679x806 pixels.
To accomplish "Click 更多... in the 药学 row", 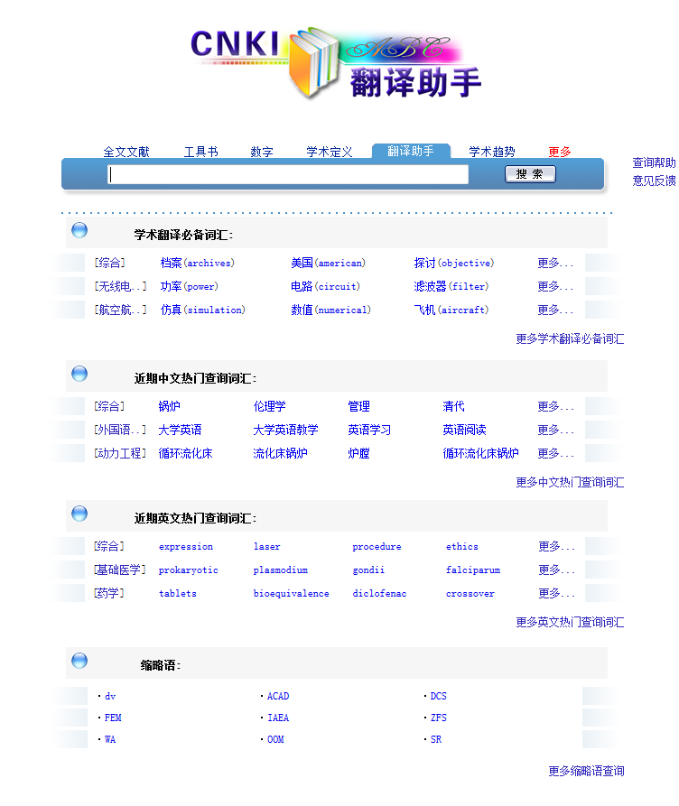I will point(556,593).
